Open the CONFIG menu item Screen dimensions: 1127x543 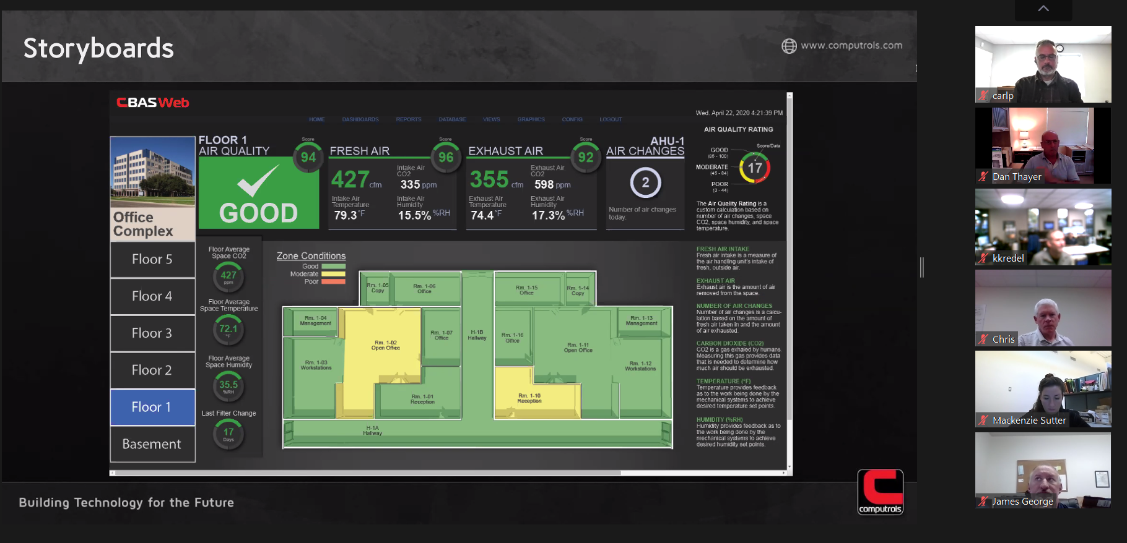572,119
